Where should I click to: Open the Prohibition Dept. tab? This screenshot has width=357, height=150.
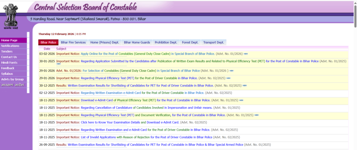(x=166, y=42)
